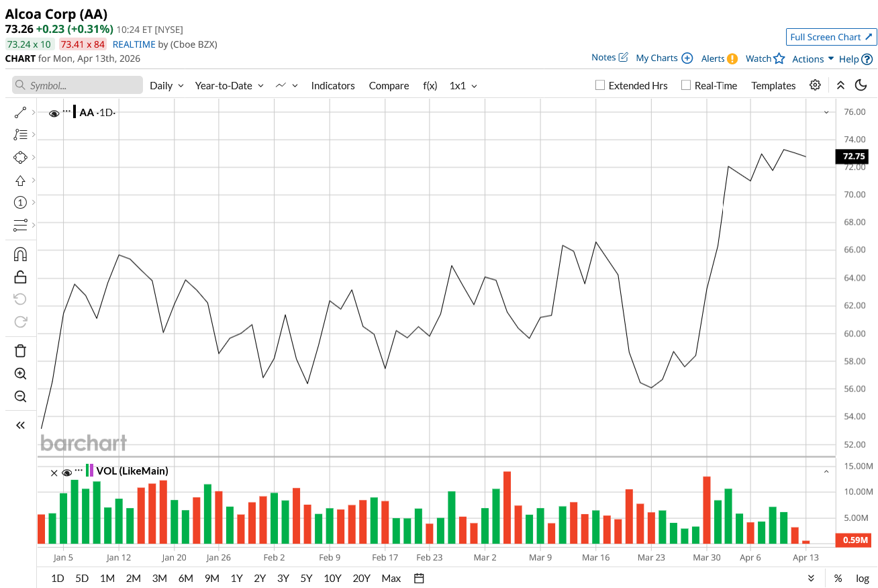Select the trend line drawing tool

coord(20,112)
